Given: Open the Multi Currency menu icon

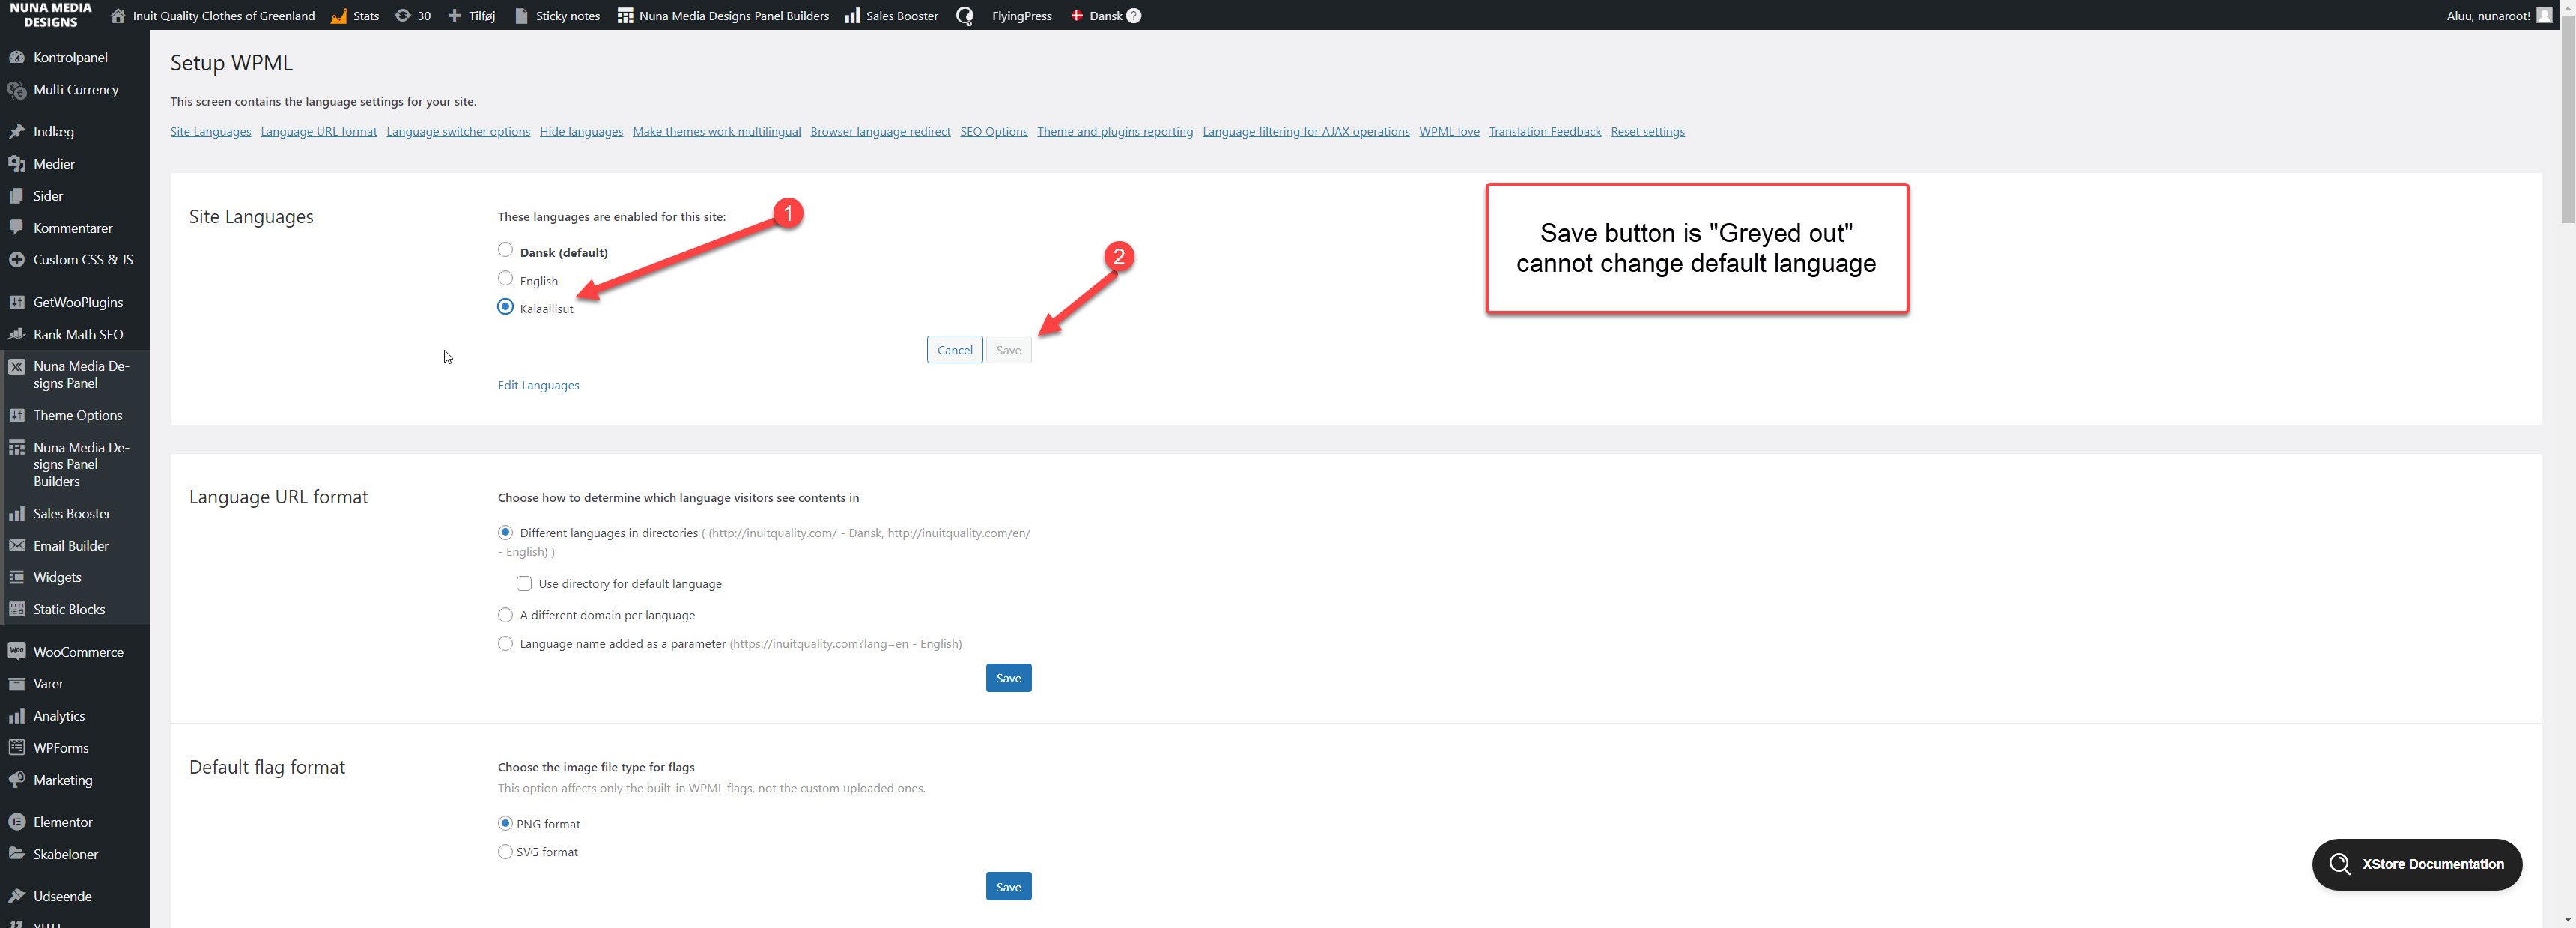Looking at the screenshot, I should click(17, 90).
